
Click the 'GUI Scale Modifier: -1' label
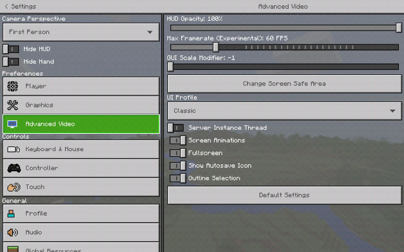(x=201, y=58)
